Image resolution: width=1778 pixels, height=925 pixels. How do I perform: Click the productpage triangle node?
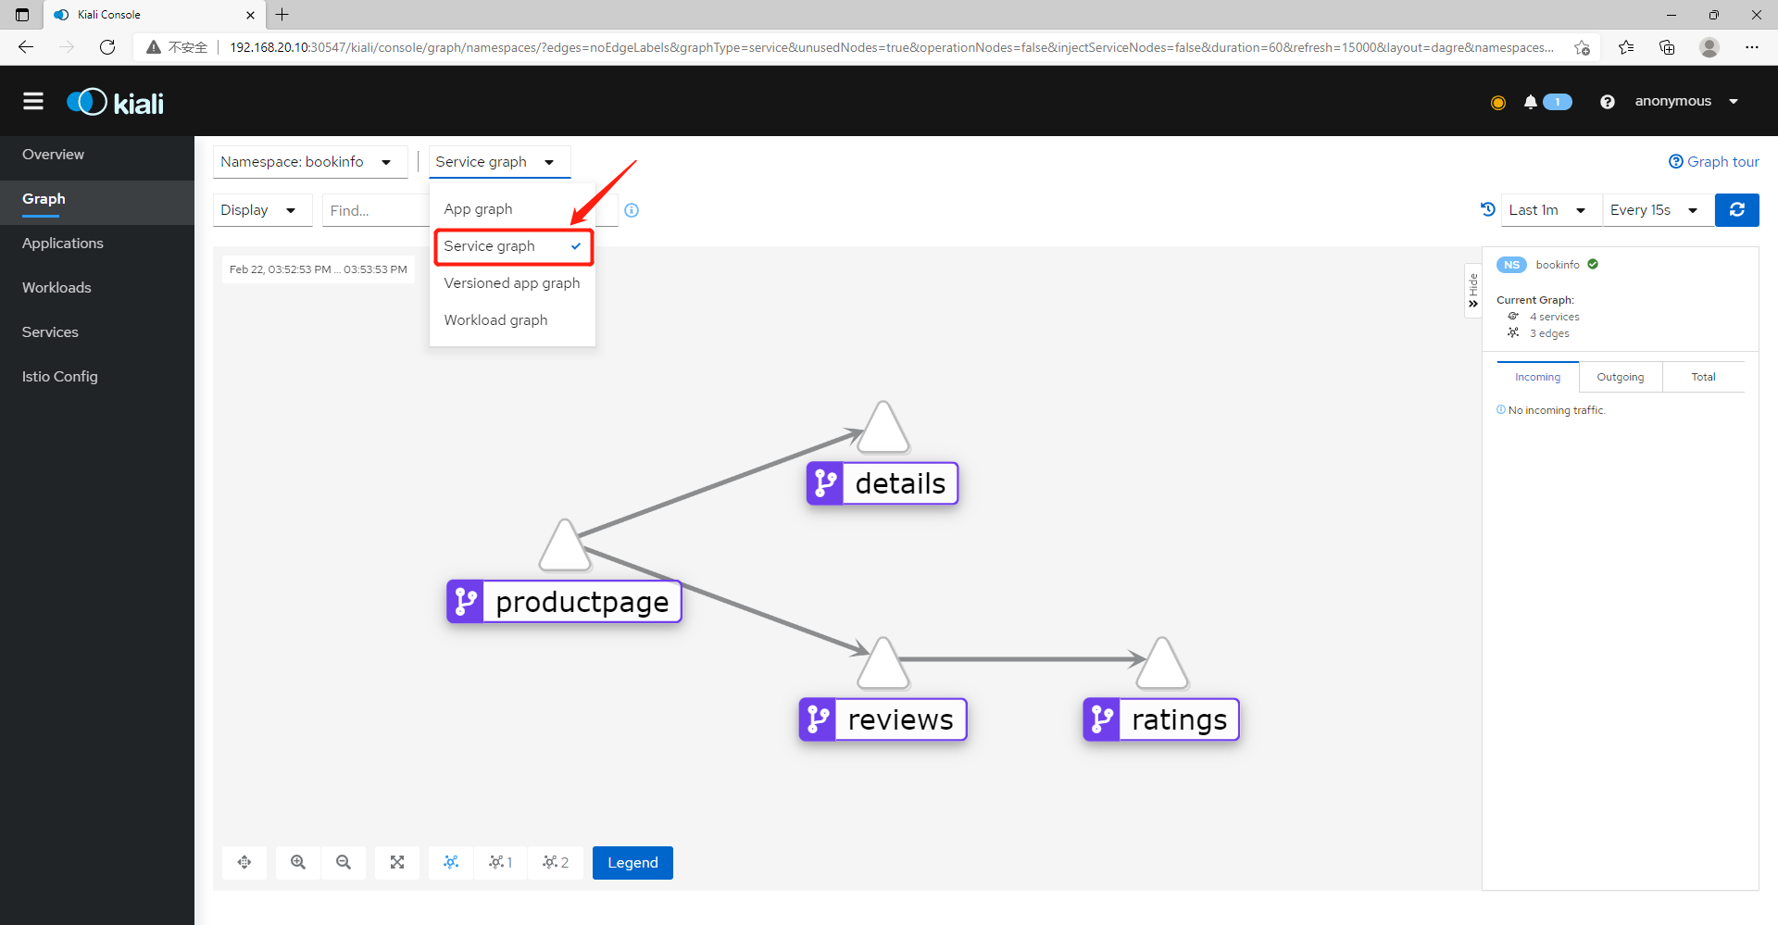coord(564,548)
